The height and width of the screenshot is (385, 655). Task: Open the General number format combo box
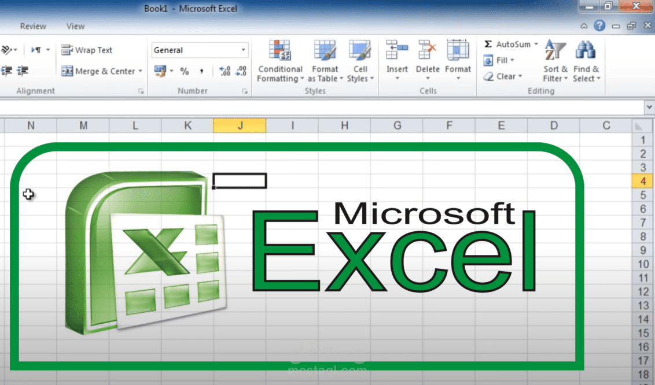[x=200, y=50]
